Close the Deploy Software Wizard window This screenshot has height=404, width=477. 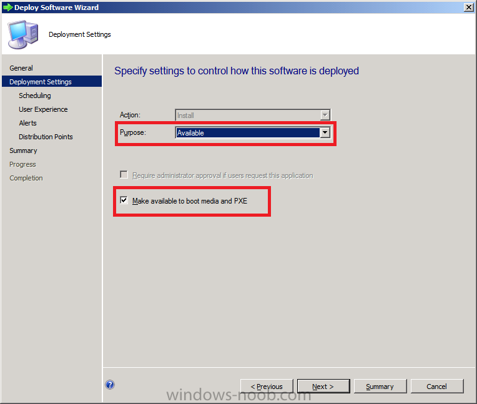pos(468,7)
